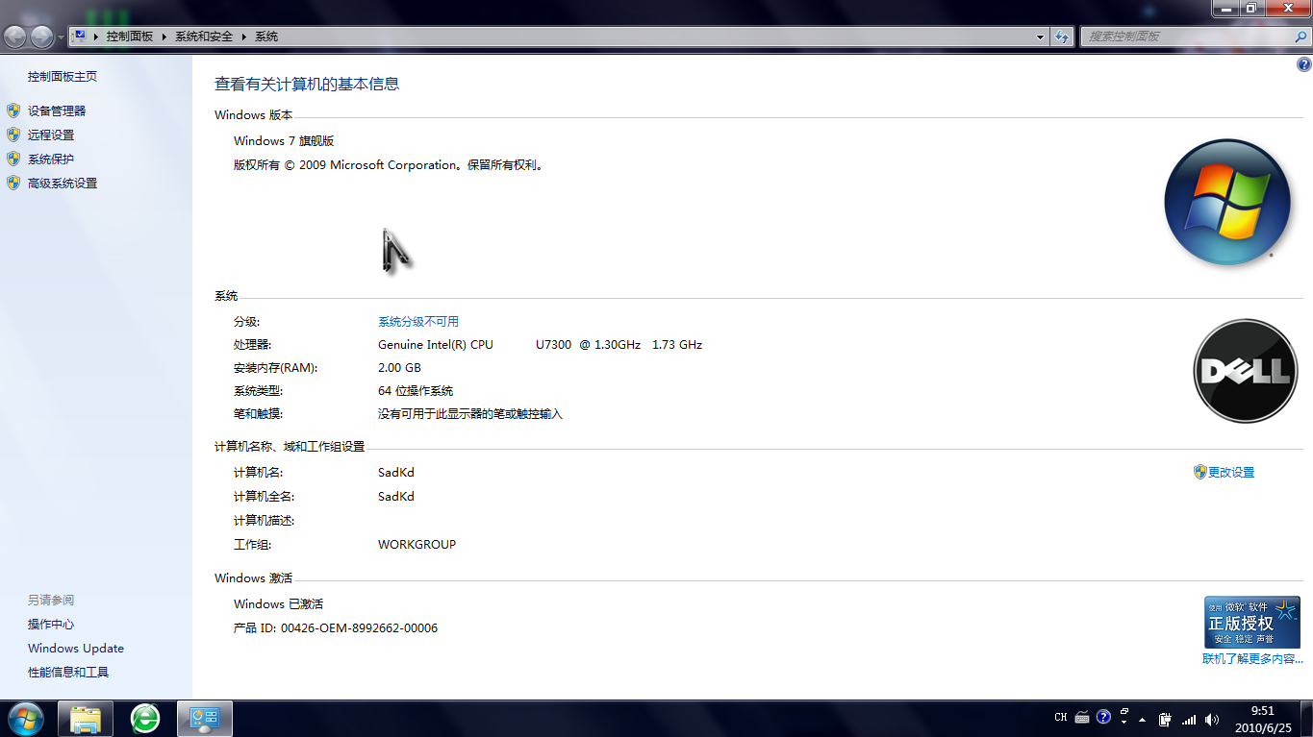
Task: Open the recent pages dropdown beside Forward
Action: 62,37
